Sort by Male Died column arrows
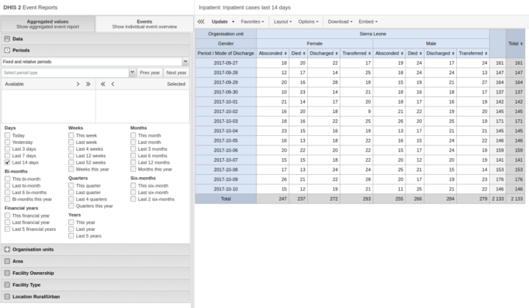Viewport: 529px width, 308px height. [x=421, y=54]
